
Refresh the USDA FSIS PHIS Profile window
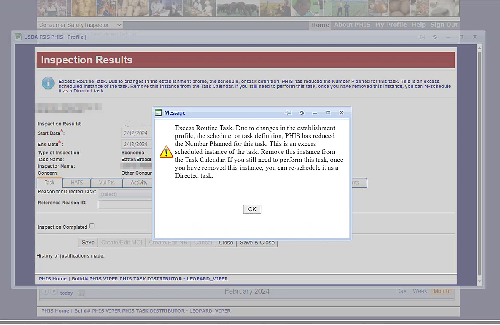(435, 37)
